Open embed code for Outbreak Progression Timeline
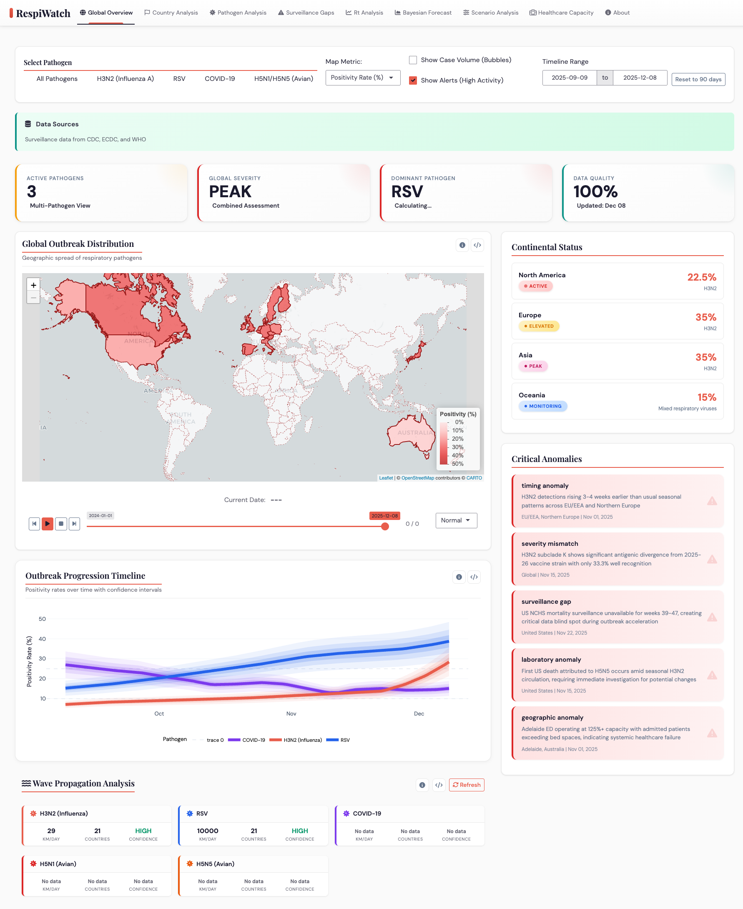 coord(474,577)
